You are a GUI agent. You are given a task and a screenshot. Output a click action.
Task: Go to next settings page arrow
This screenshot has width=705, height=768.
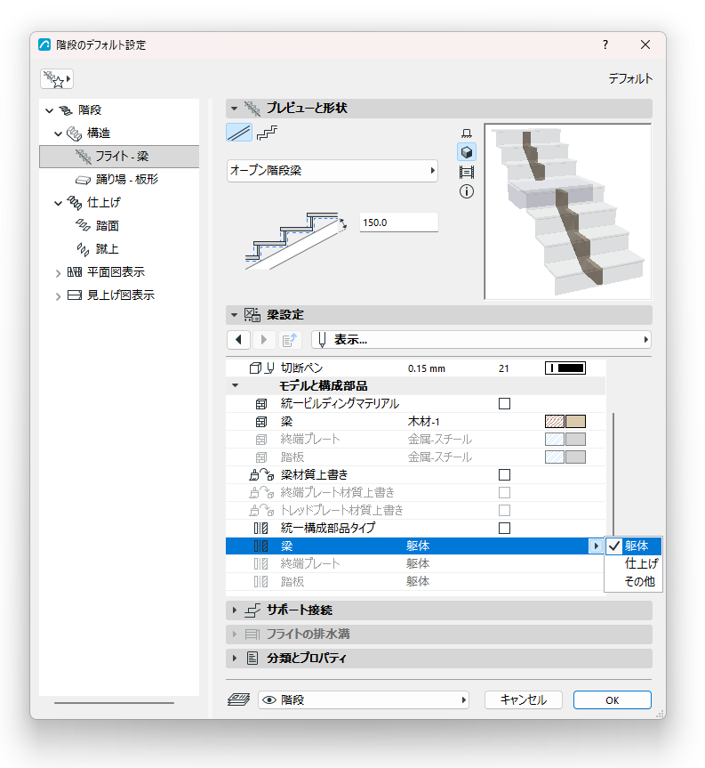264,339
